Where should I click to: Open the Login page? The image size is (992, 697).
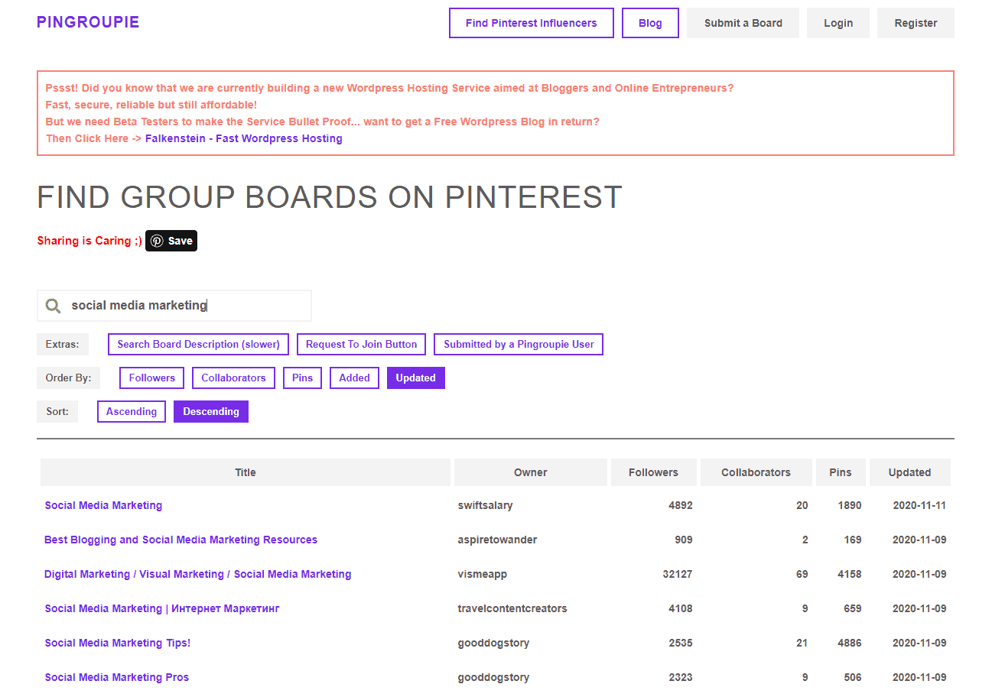tap(838, 23)
